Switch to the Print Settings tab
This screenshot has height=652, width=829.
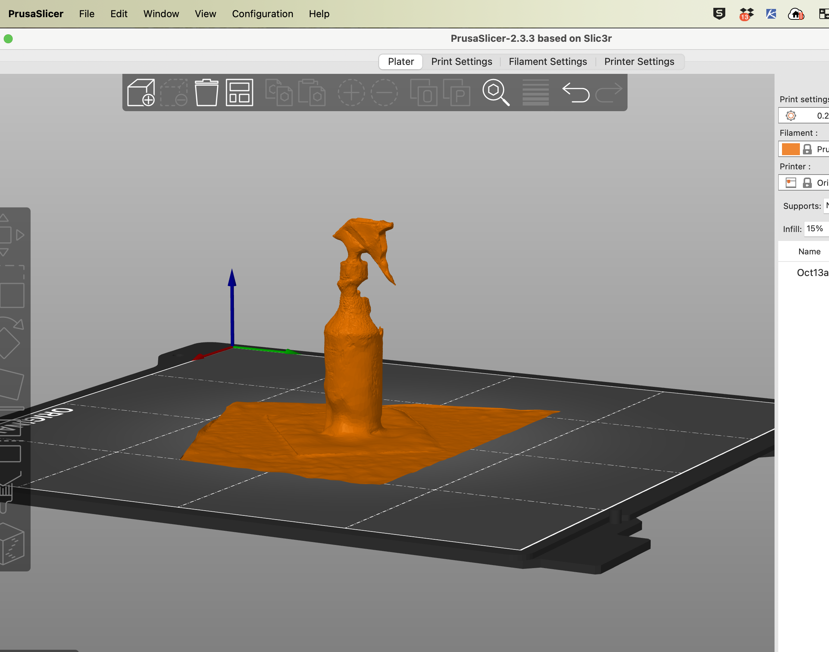tap(462, 62)
